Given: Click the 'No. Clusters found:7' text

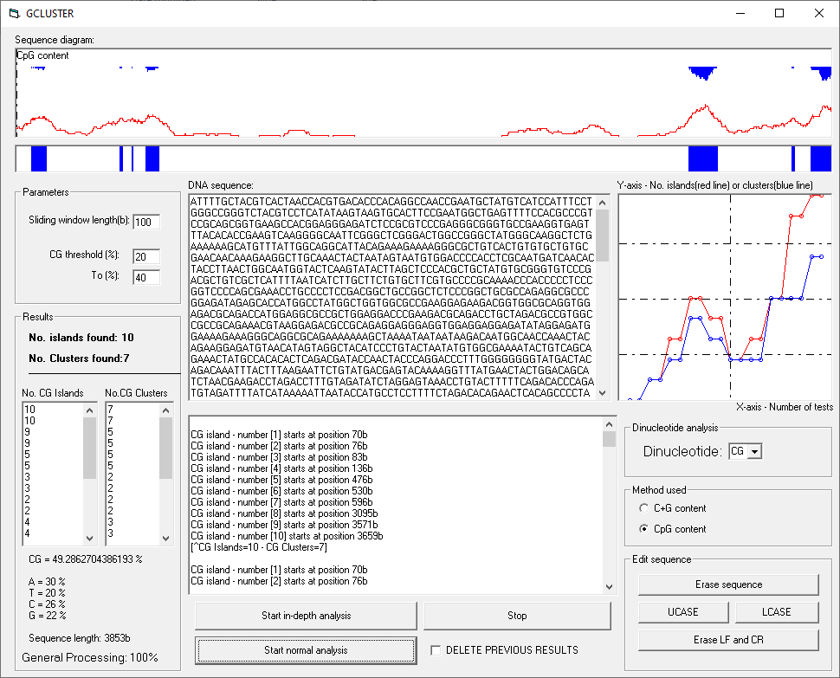Looking at the screenshot, I should click(x=80, y=358).
